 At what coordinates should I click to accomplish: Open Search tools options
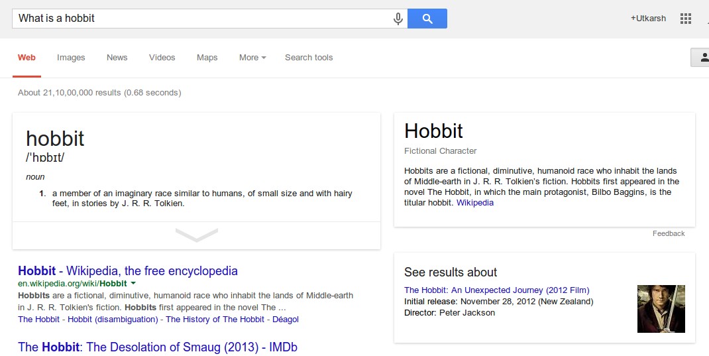(x=309, y=58)
